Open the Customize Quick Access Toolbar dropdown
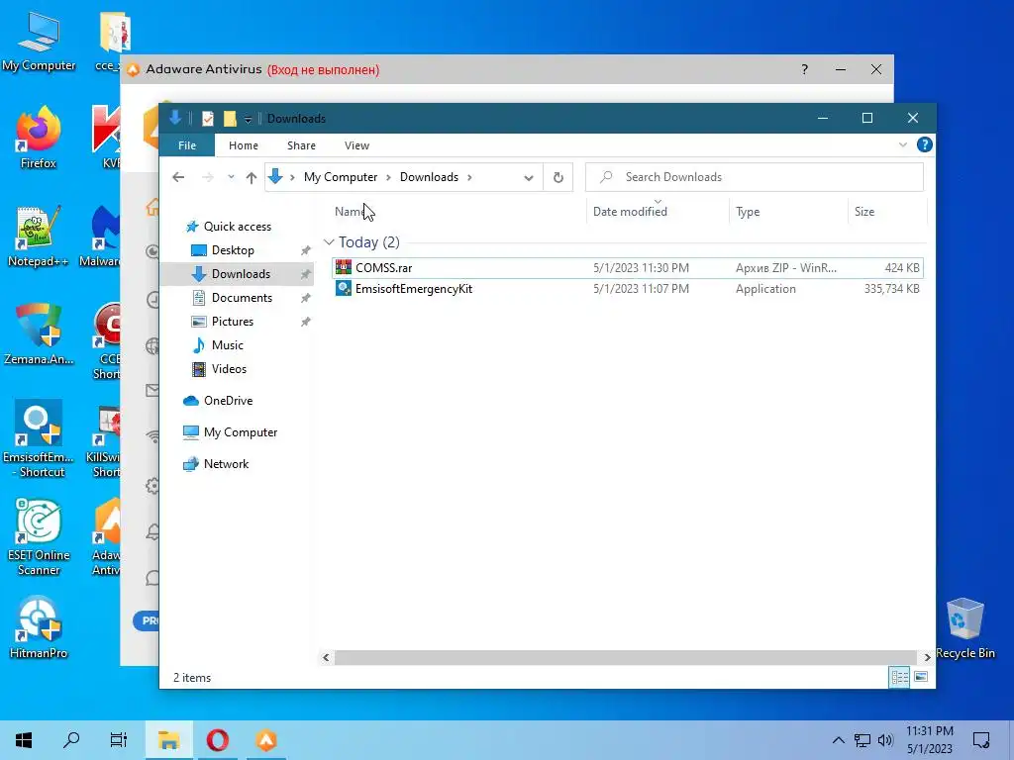The width and height of the screenshot is (1014, 760). (x=248, y=119)
